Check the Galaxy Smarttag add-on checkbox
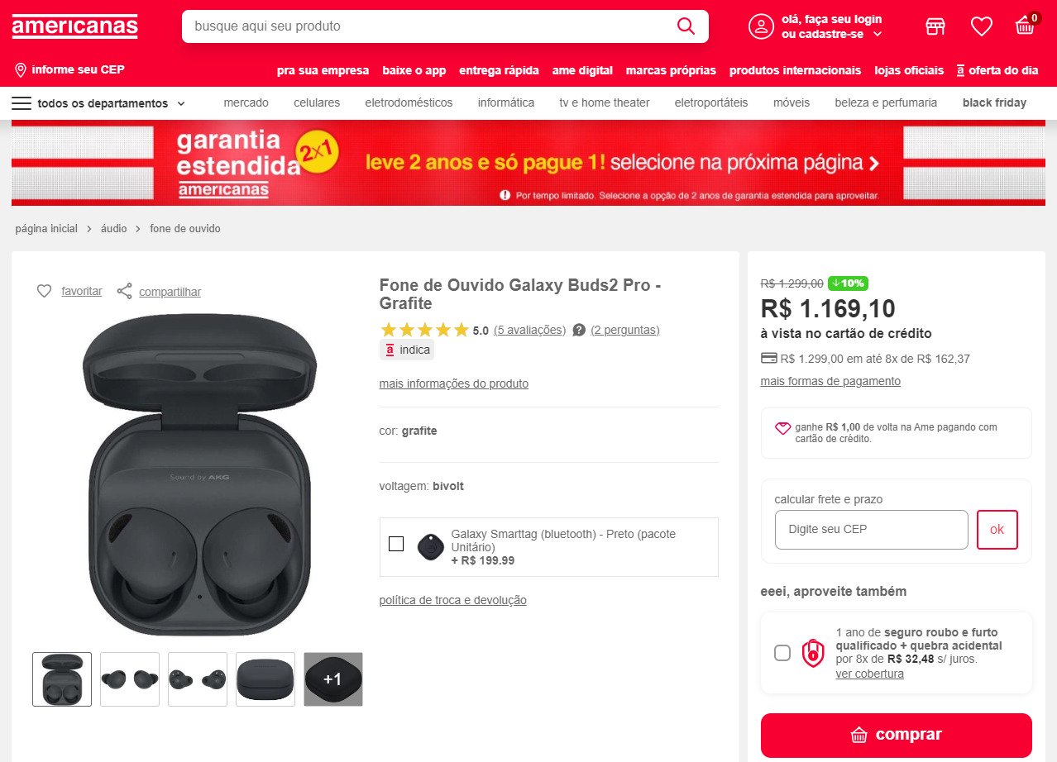This screenshot has height=762, width=1057. 396,544
